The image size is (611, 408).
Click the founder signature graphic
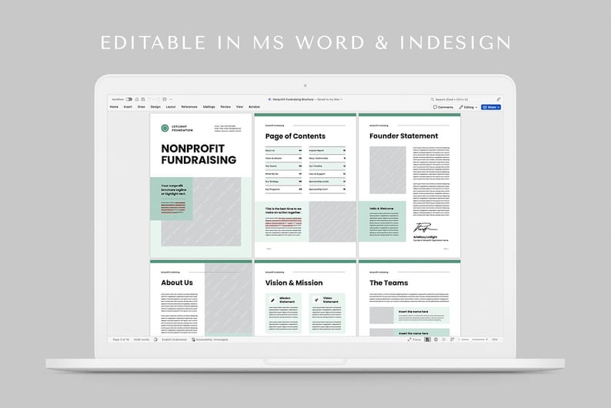coord(425,227)
